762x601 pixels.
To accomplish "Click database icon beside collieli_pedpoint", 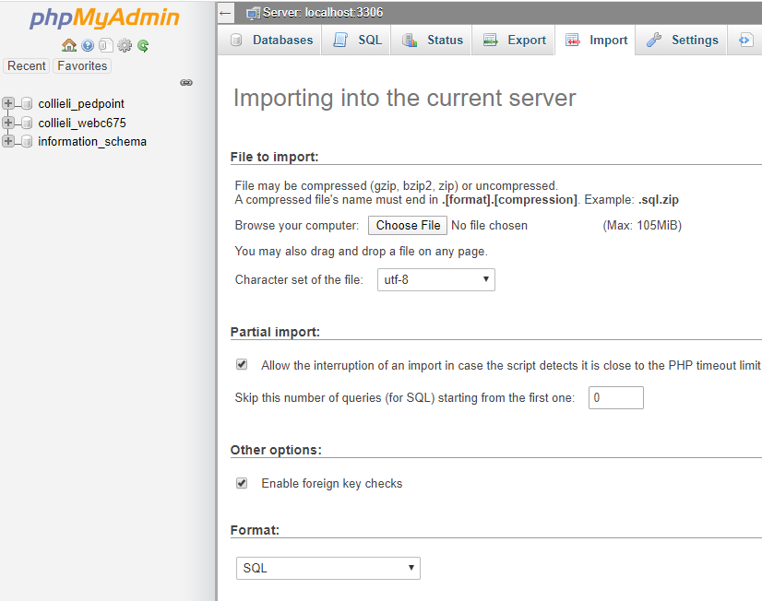I will 28,103.
